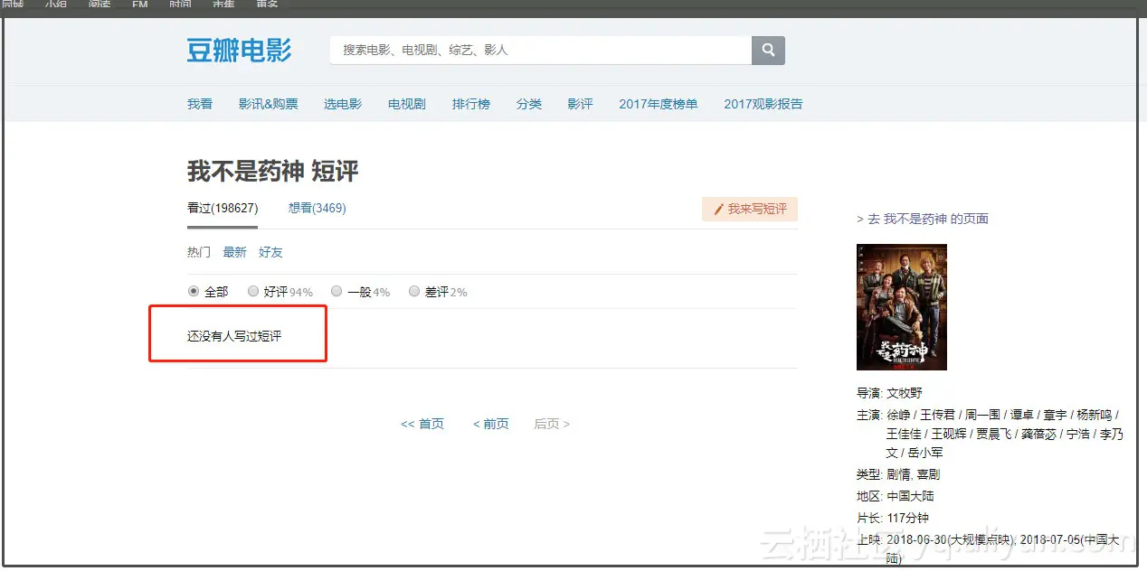This screenshot has width=1147, height=571.
Task: Click the 我来写短评 button
Action: pyautogui.click(x=750, y=209)
